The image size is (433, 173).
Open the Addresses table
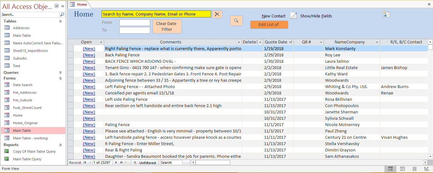[21, 28]
